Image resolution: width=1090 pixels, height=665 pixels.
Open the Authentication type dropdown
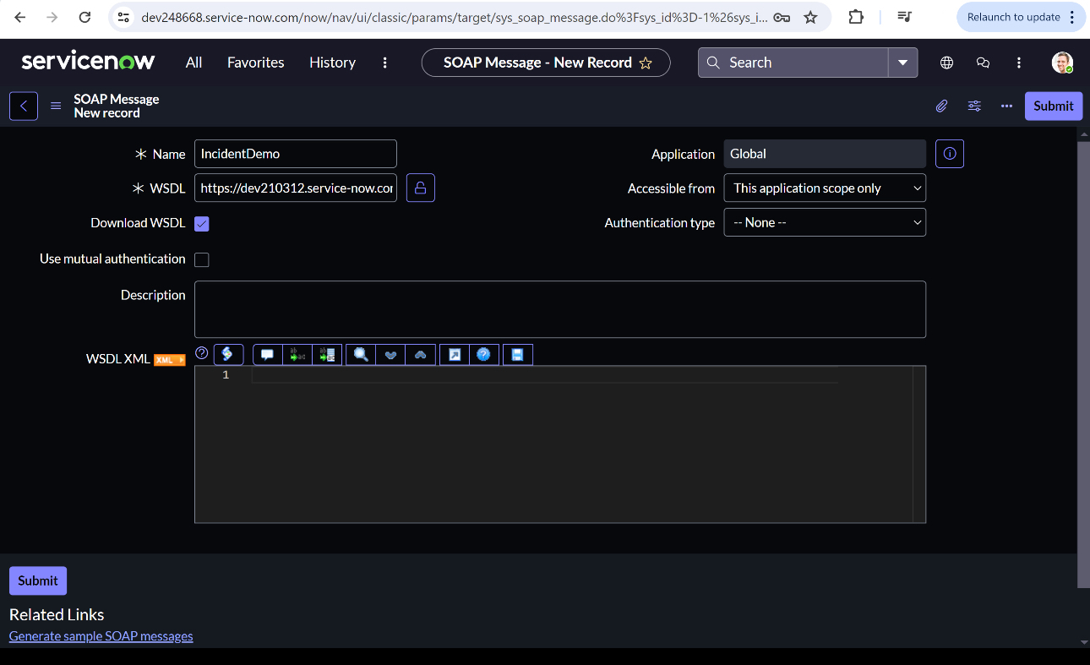click(825, 222)
